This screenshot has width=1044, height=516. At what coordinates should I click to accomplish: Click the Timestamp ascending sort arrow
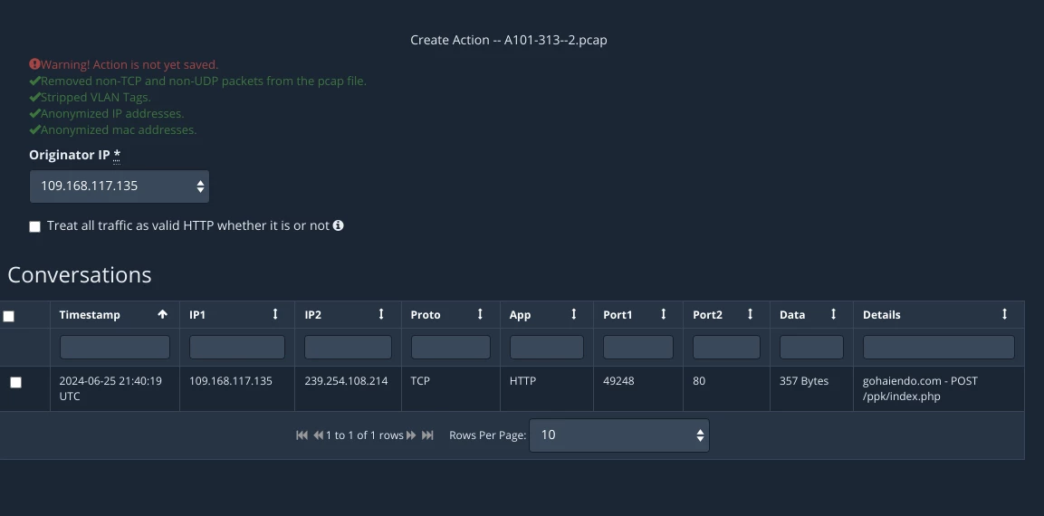[162, 314]
